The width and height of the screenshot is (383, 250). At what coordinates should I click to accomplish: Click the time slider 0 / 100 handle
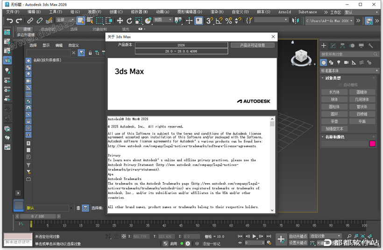pos(38,216)
